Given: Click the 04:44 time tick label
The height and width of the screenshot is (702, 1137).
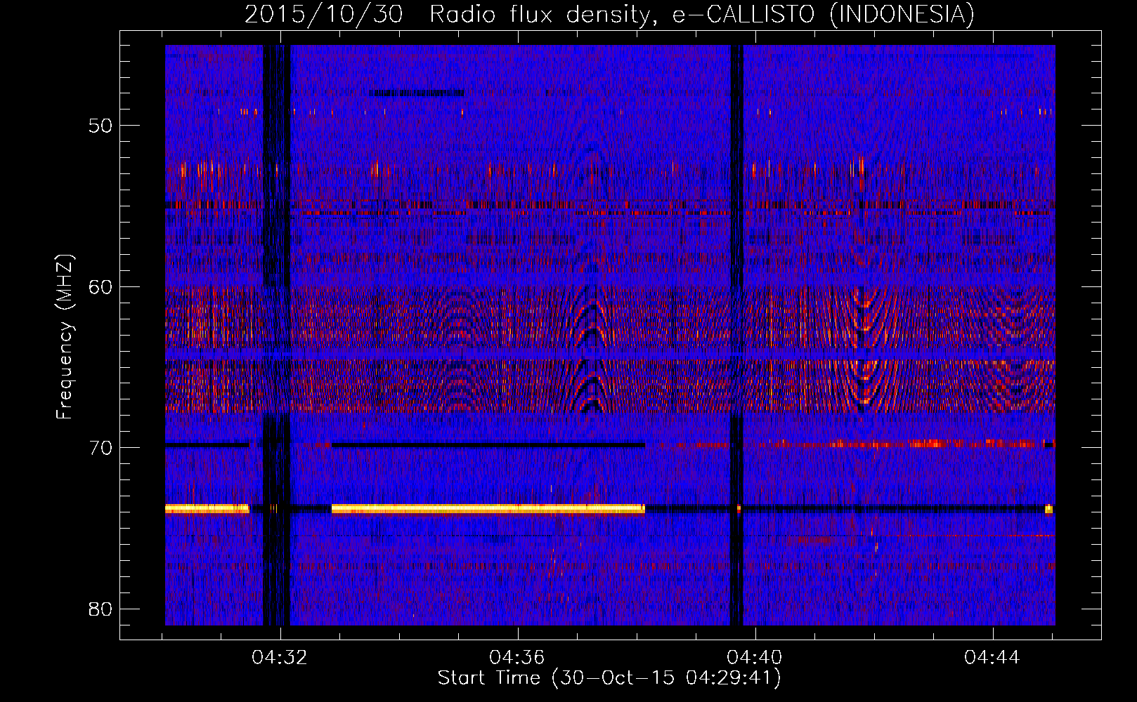Looking at the screenshot, I should [992, 658].
